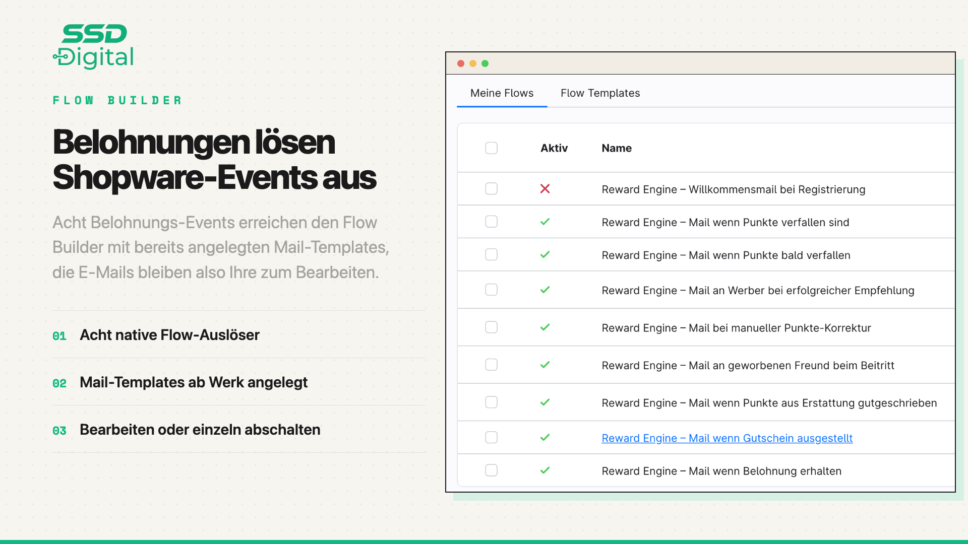Image resolution: width=968 pixels, height=544 pixels.
Task: Click the active checkmark for Punkte verfallen sind
Action: (x=545, y=222)
